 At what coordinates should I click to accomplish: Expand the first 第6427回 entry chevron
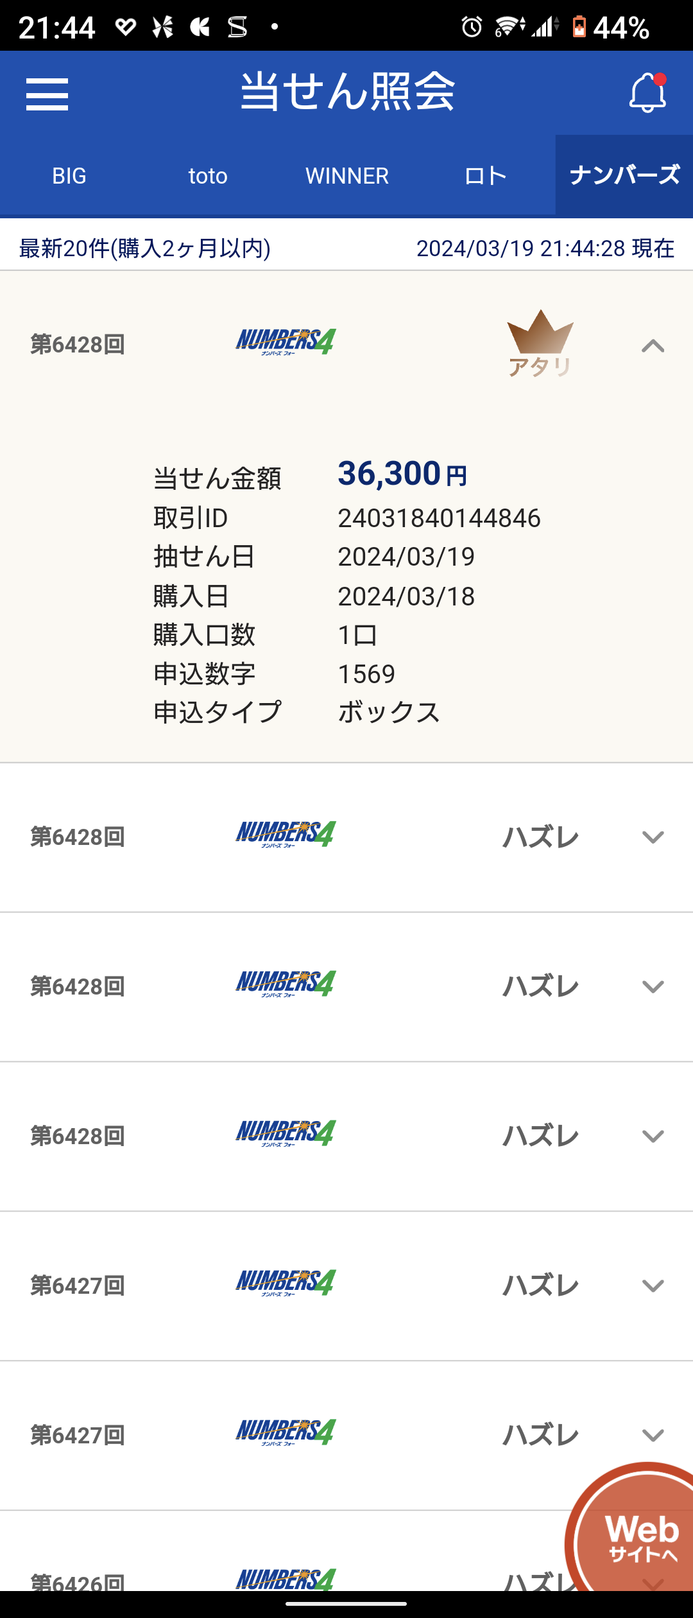(653, 1286)
